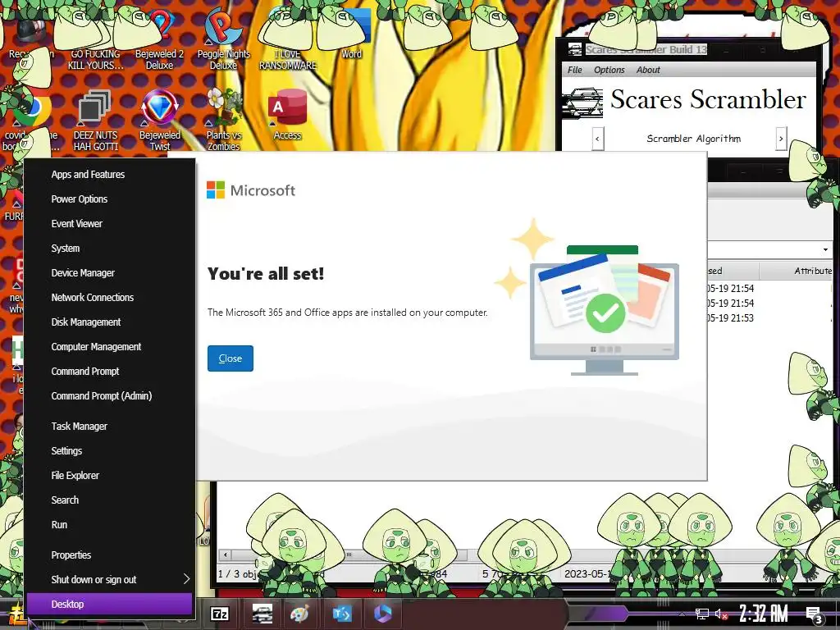This screenshot has width=840, height=630.
Task: Click the muted volume tray icon
Action: [721, 614]
